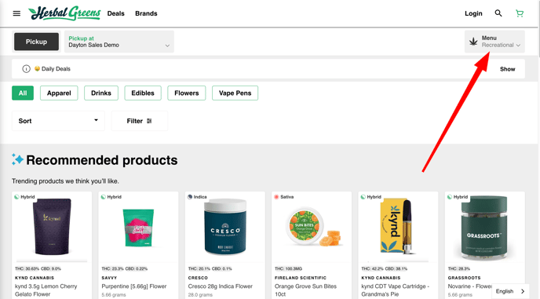
Task: Toggle the Vape Pens category chip
Action: pos(235,93)
